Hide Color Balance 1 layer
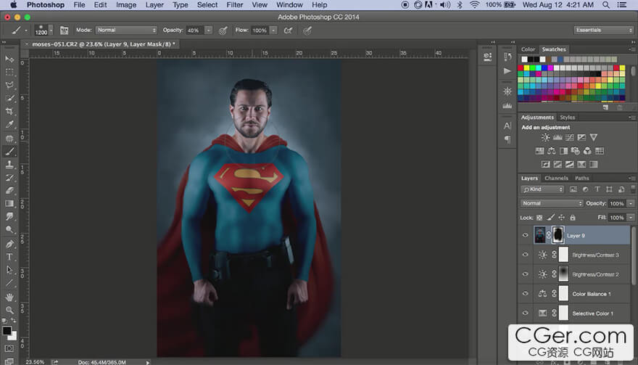 (526, 293)
